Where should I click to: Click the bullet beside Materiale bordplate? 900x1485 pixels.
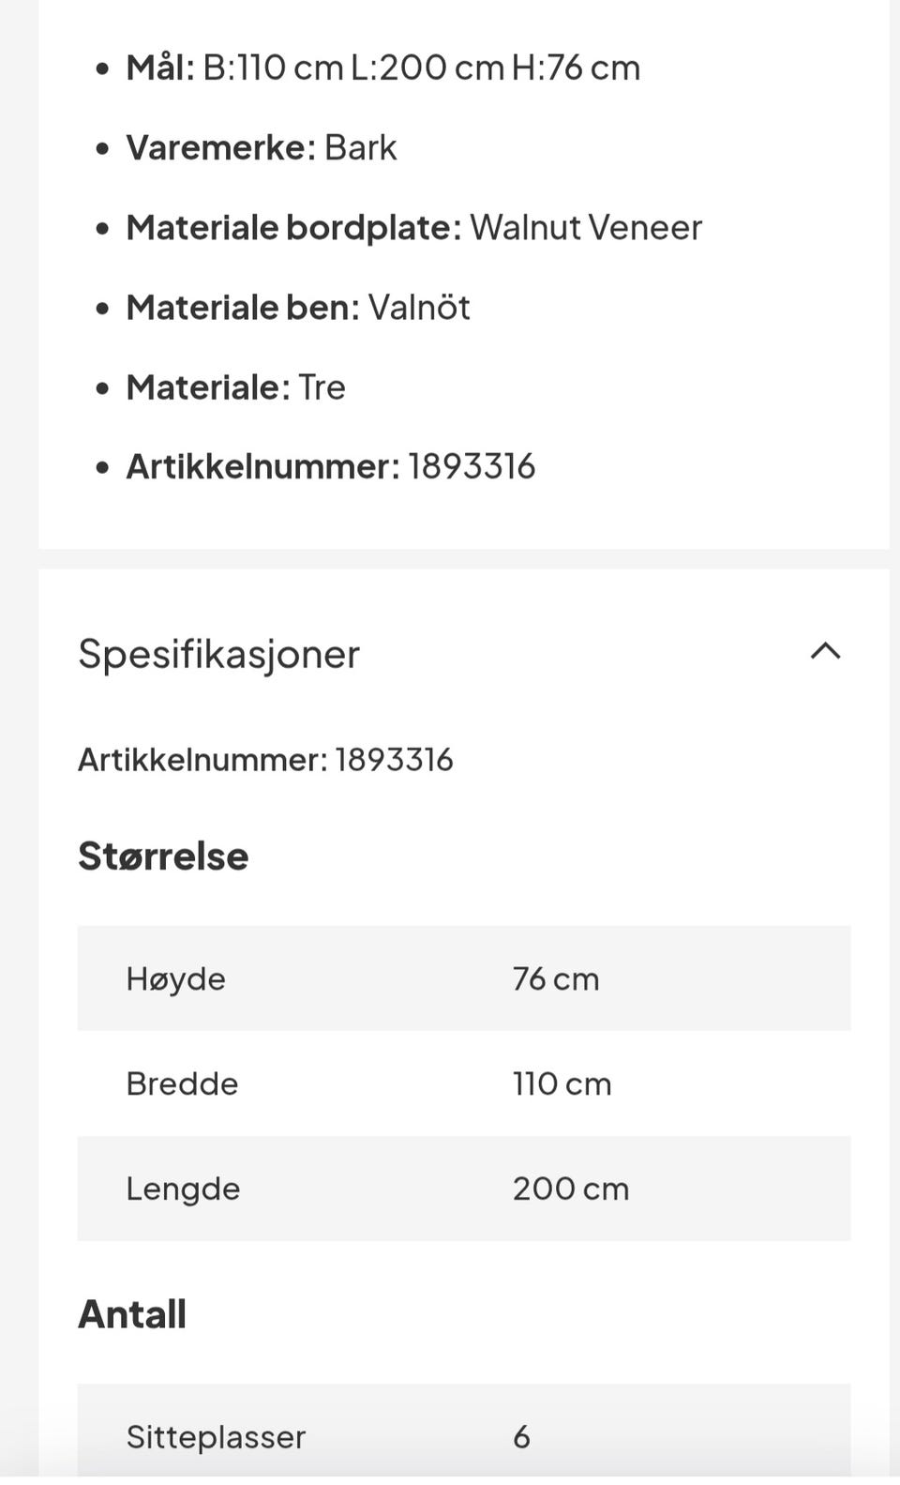pyautogui.click(x=101, y=228)
